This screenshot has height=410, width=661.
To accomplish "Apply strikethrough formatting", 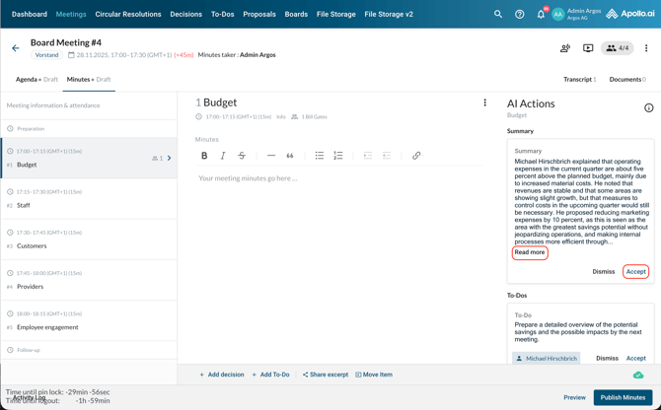I will click(242, 156).
